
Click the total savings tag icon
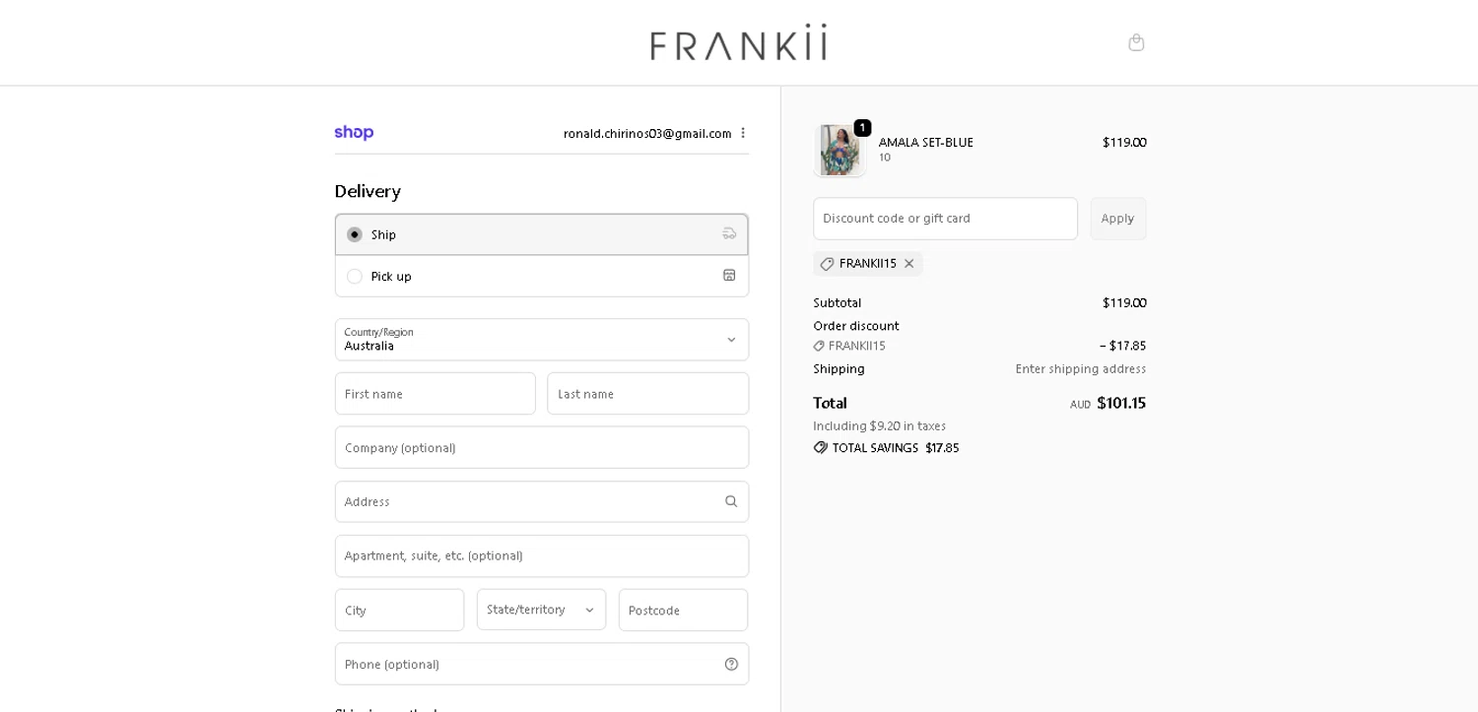821,447
